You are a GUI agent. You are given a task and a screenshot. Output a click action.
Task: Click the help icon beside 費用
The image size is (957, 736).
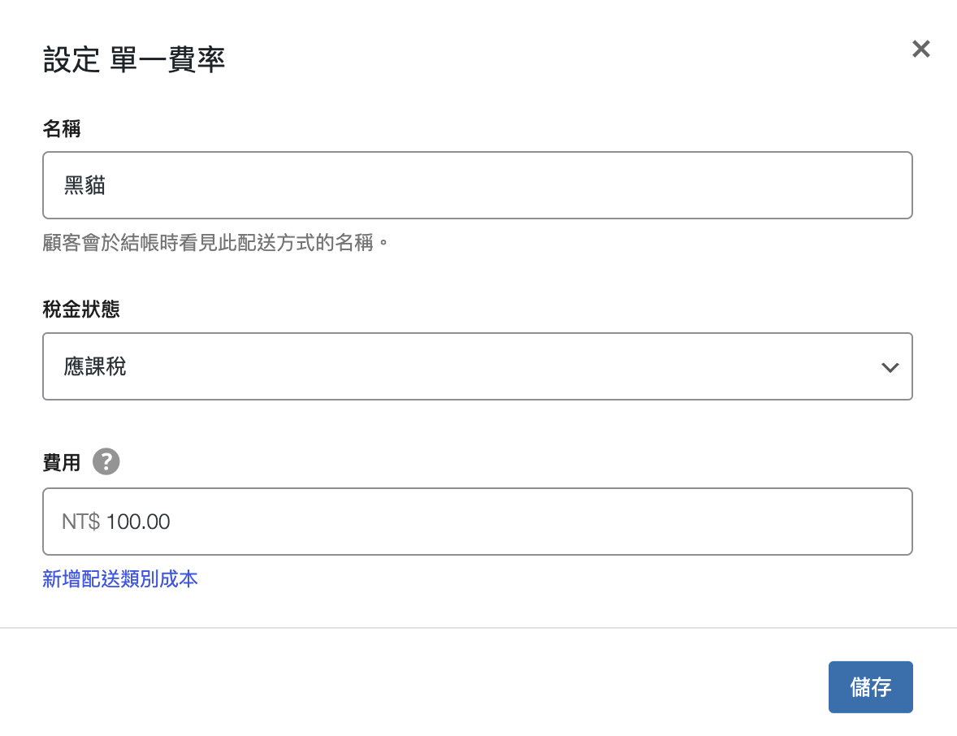click(x=106, y=462)
